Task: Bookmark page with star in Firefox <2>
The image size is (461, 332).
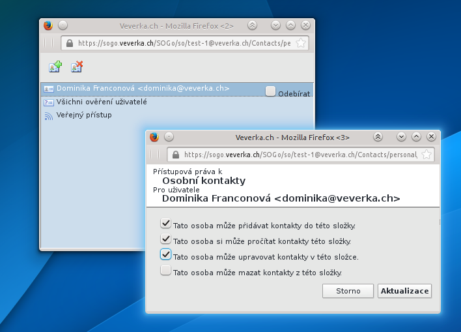Action: click(300, 43)
